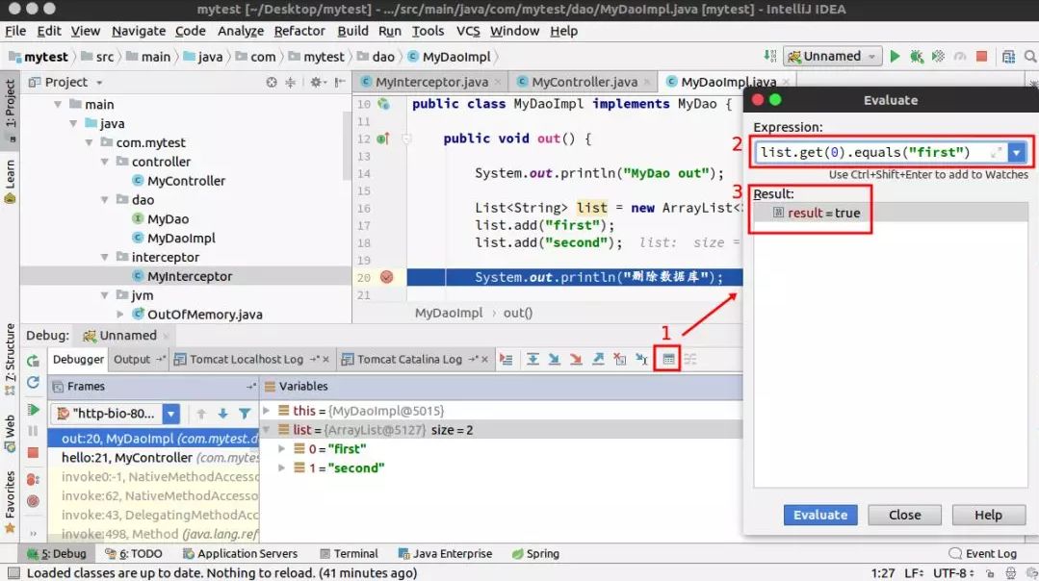Select previous frame with up arrow
This screenshot has width=1039, height=581.
pyautogui.click(x=201, y=414)
